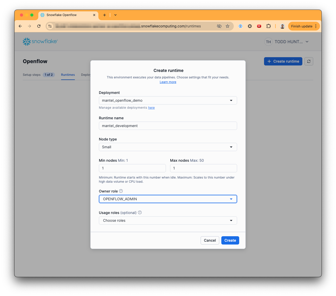The height and width of the screenshot is (296, 336).
Task: Open the Extensions puzzle-piece icon
Action: 268,26
